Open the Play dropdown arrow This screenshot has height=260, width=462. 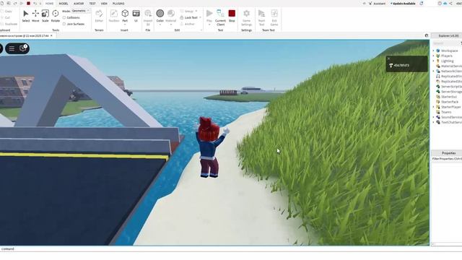(x=209, y=25)
